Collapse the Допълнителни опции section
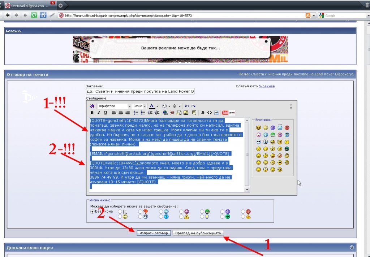 point(352,247)
